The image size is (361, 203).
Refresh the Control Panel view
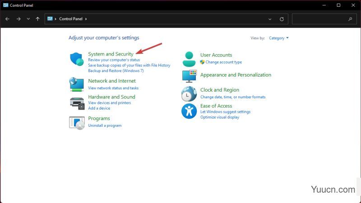tap(282, 19)
